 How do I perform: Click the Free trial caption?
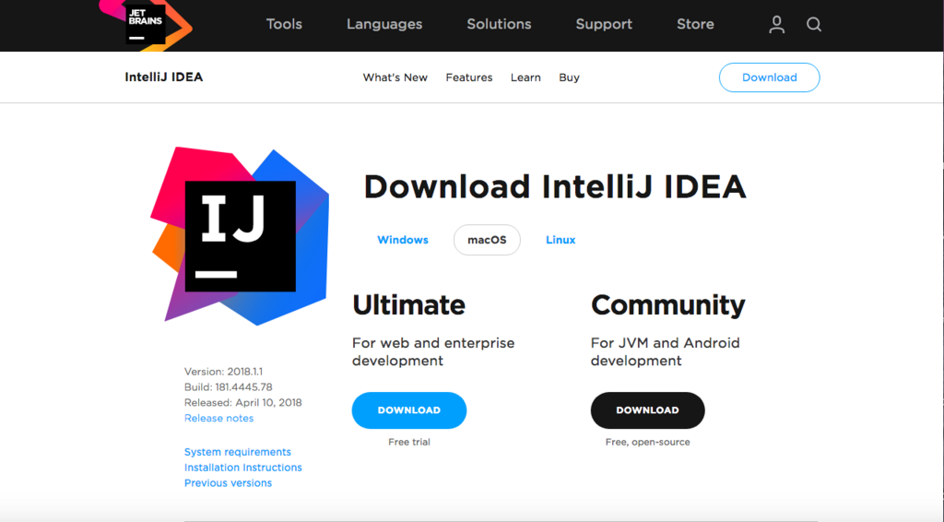click(408, 442)
